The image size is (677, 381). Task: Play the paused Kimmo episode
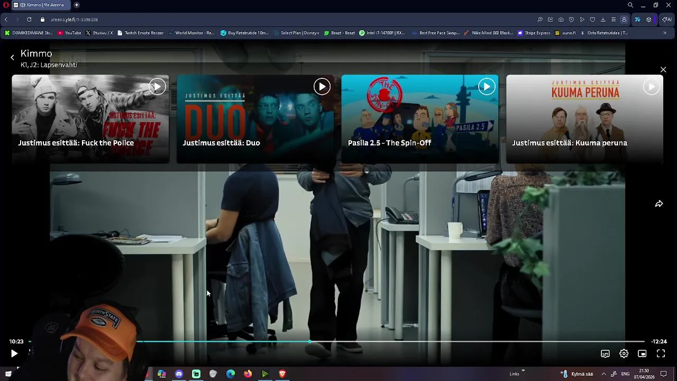(14, 353)
